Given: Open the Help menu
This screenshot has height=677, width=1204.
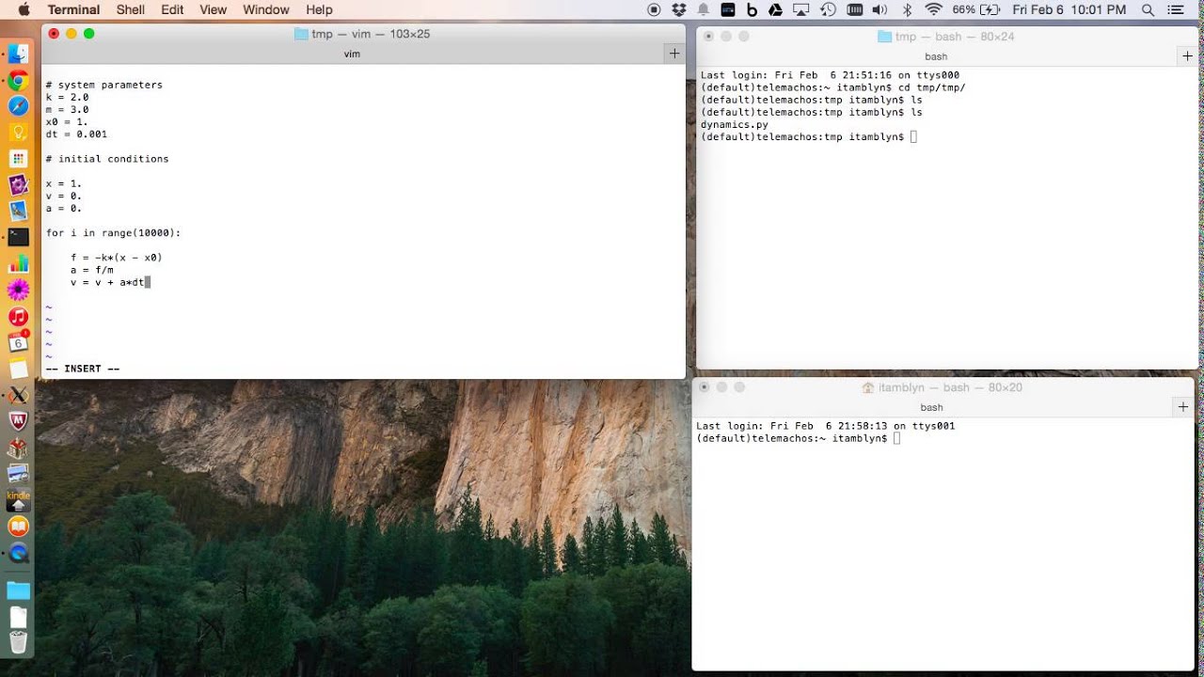Looking at the screenshot, I should [319, 9].
